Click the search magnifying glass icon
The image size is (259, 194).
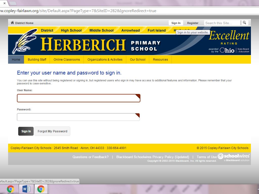pos(244,23)
